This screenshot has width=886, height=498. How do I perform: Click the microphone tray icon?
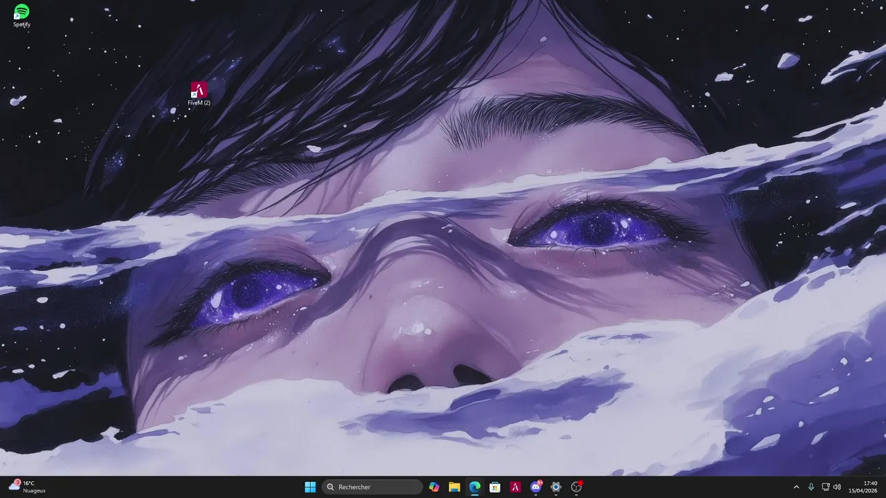pyautogui.click(x=811, y=487)
